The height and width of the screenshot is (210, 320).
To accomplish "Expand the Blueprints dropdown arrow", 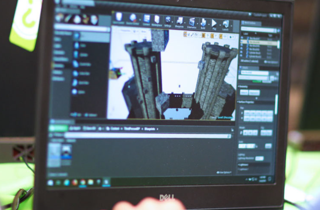I will point(185,23).
